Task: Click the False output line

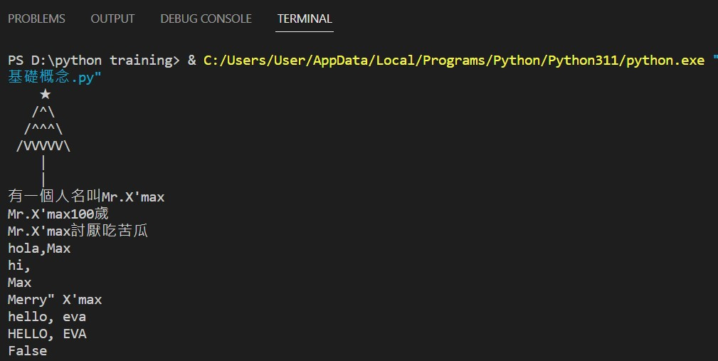Action: [27, 350]
